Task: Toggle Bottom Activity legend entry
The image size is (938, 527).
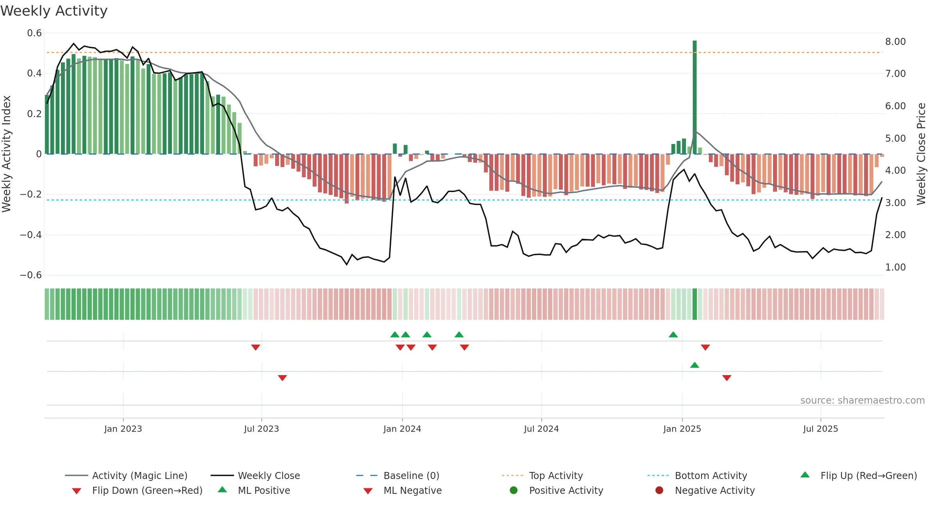Action: click(697, 475)
